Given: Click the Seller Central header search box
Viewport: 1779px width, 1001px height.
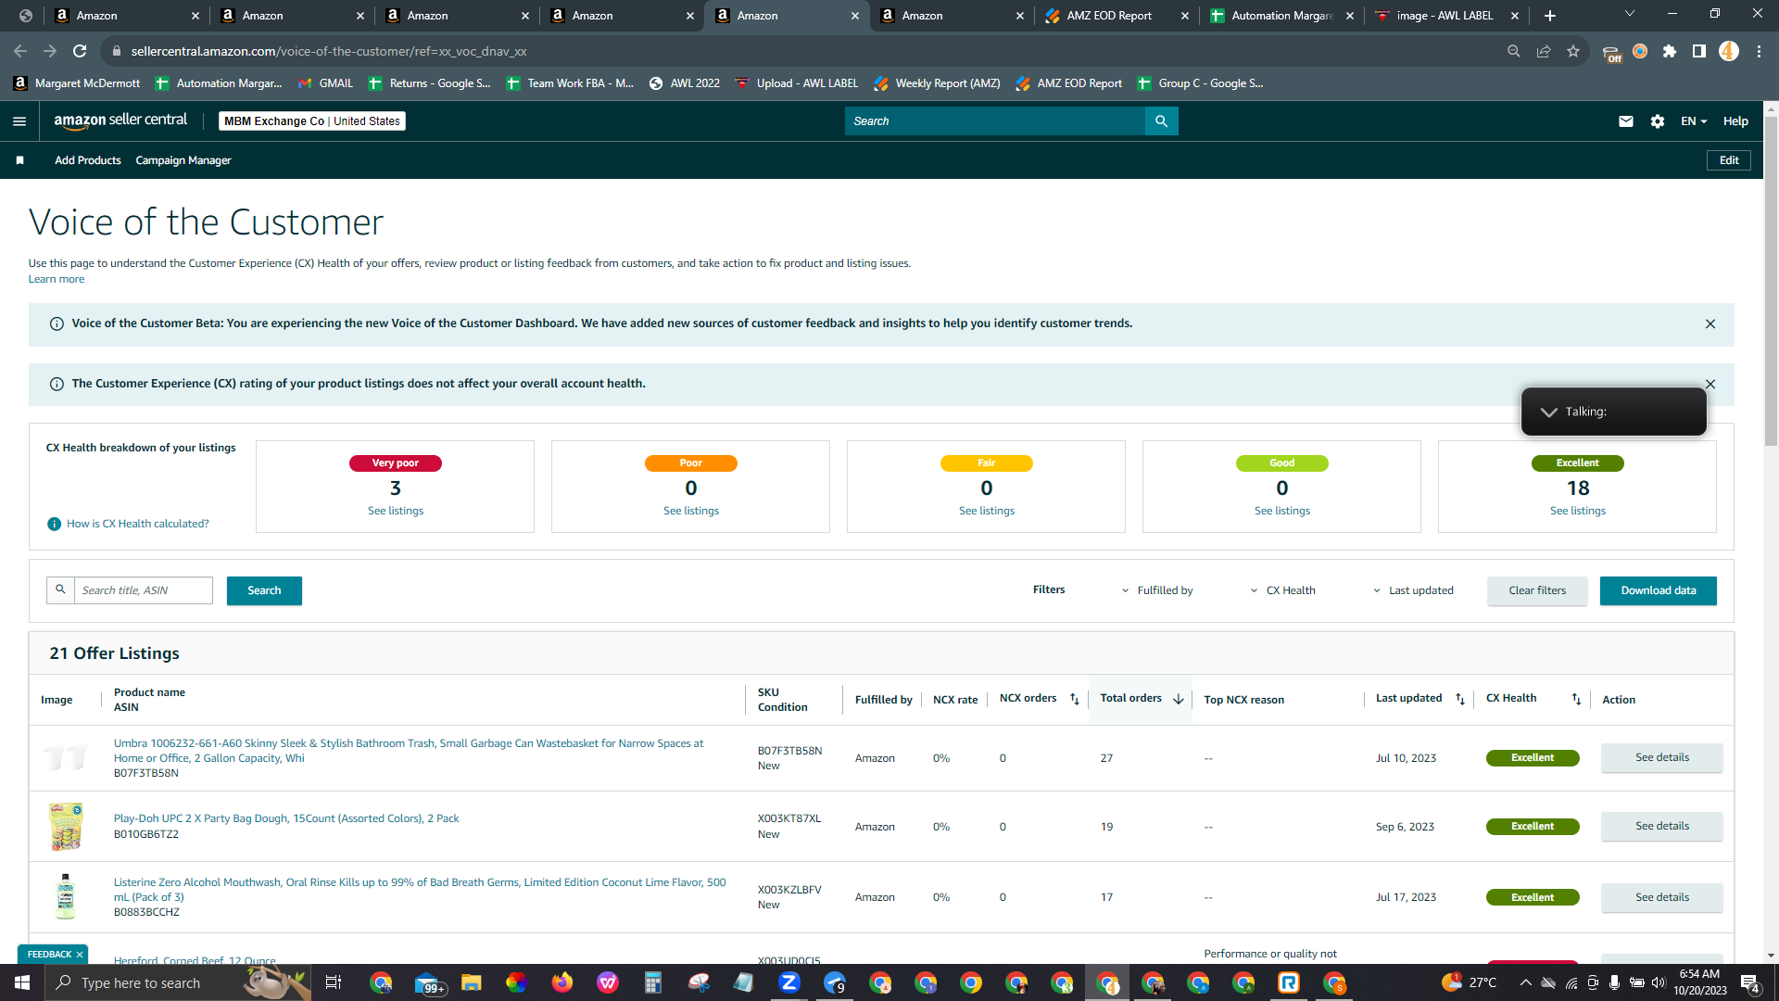Looking at the screenshot, I should [995, 121].
